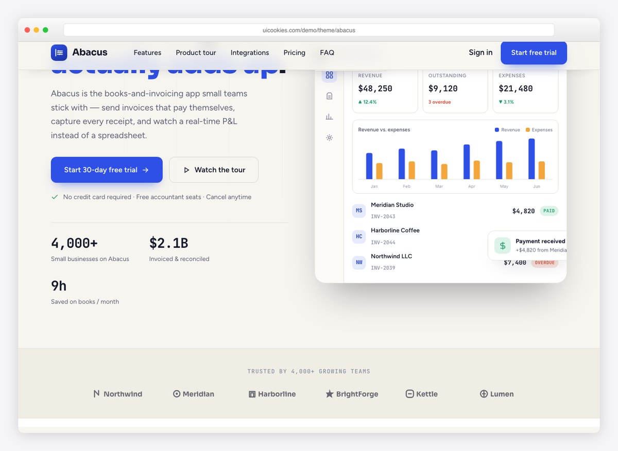Click the 4,000+ statistic
This screenshot has height=451, width=618.
(74, 243)
